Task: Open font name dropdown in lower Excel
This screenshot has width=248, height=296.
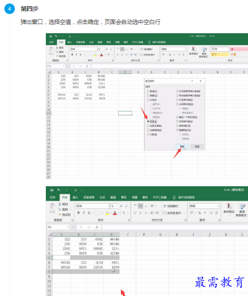Action: pos(108,206)
